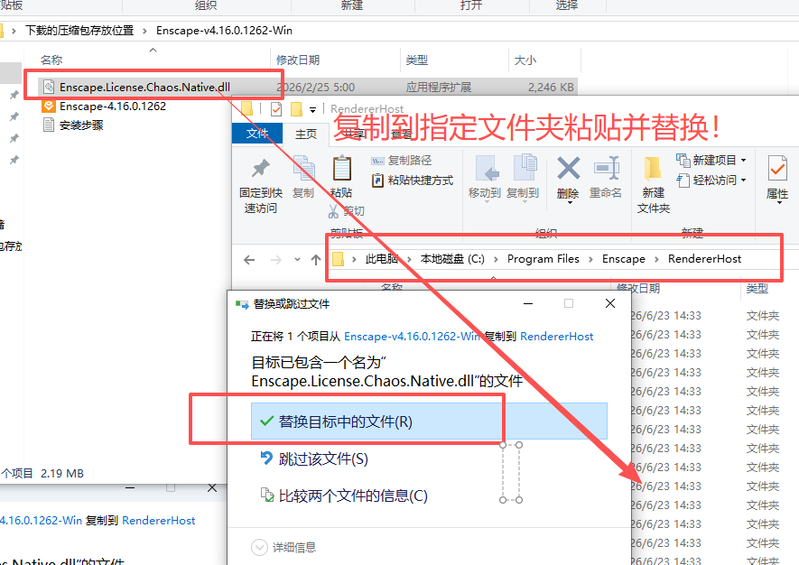Click 下载的压缩包存放位置 breadcrumb segment
Image resolution: width=799 pixels, height=565 pixels.
[x=79, y=31]
